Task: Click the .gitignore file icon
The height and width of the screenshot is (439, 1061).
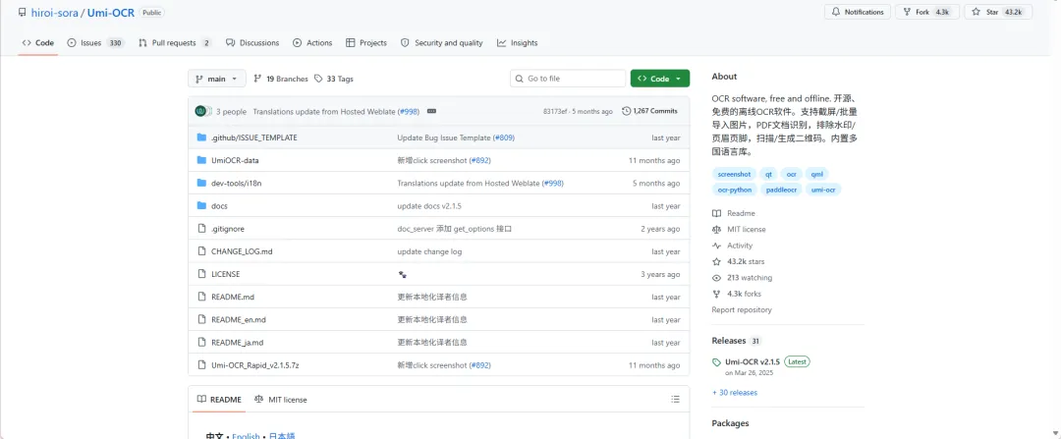Action: click(x=201, y=229)
